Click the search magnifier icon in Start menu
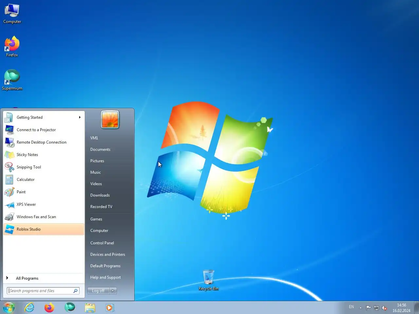Screen dimensions: 419x314 pyautogui.click(x=76, y=291)
